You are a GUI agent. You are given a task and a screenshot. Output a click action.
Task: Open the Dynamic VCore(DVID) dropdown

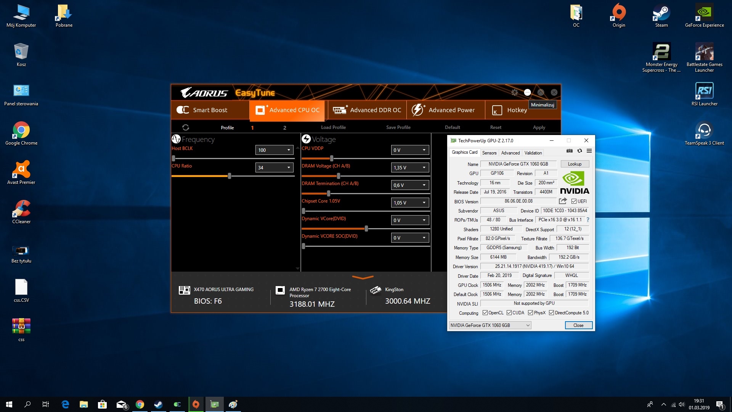point(410,220)
